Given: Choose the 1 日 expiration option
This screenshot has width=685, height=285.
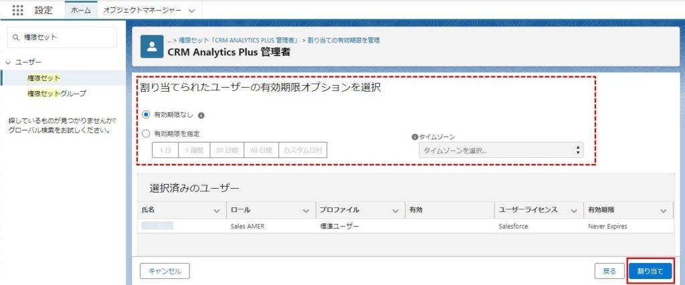Looking at the screenshot, I should click(165, 150).
